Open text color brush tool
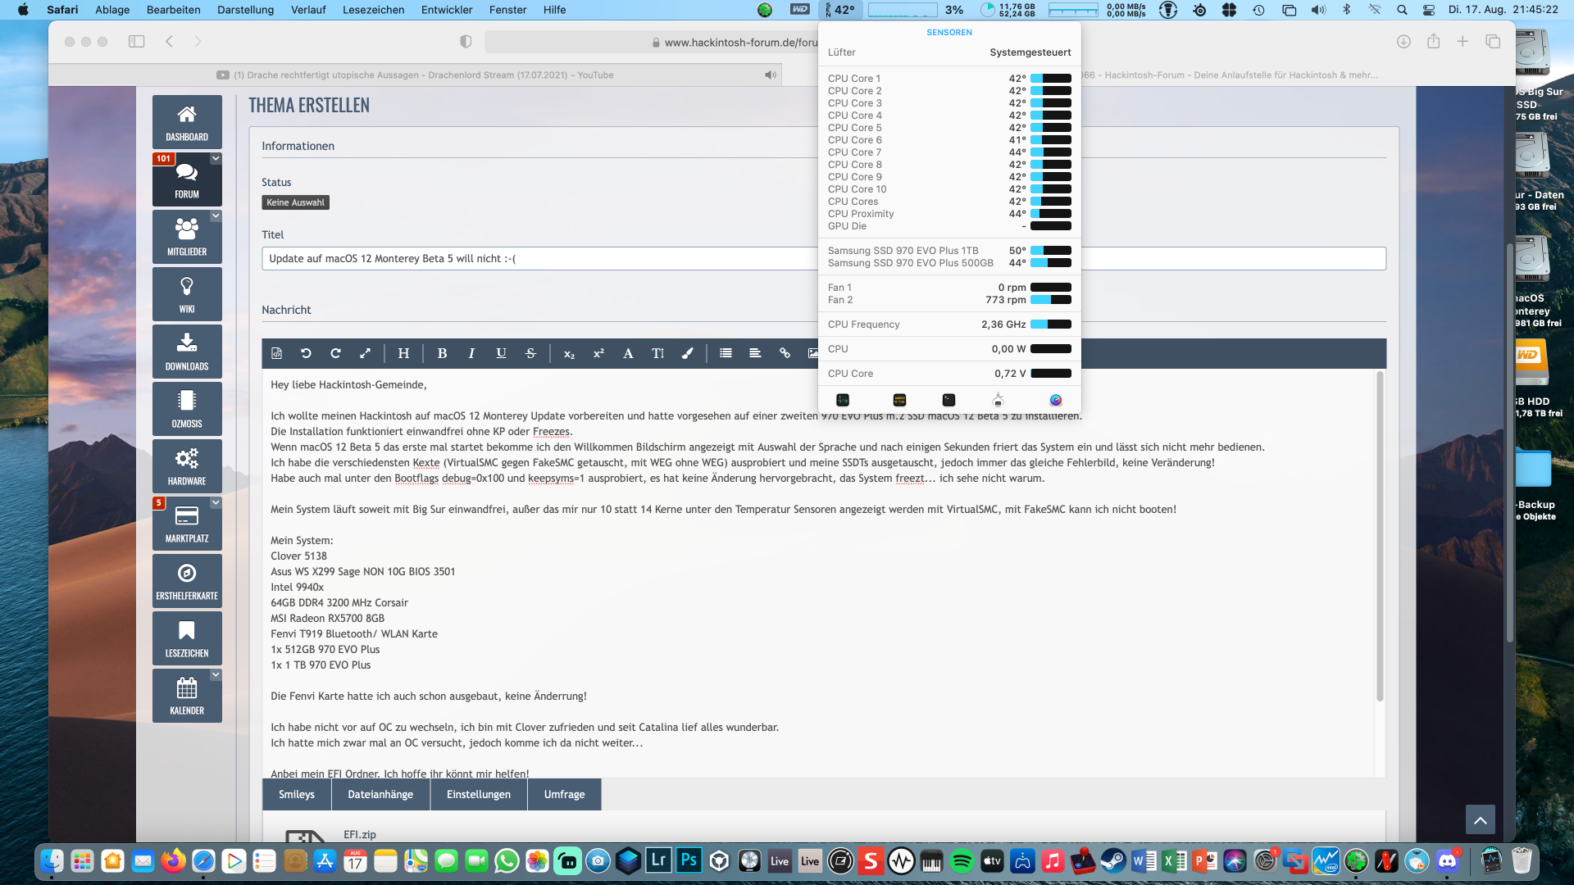This screenshot has height=885, width=1574. coord(687,353)
